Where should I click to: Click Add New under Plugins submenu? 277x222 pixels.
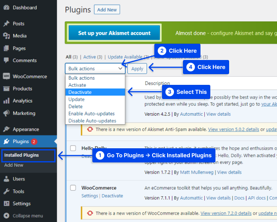click(14, 165)
